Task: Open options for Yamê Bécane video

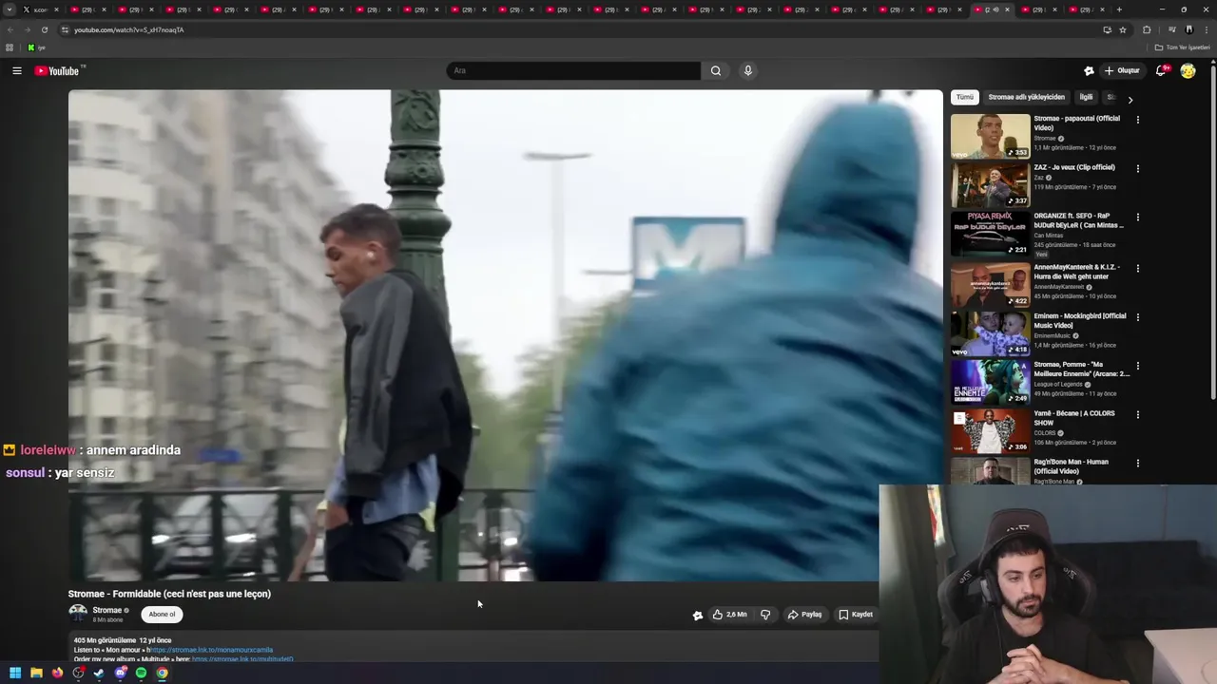Action: point(1137,414)
